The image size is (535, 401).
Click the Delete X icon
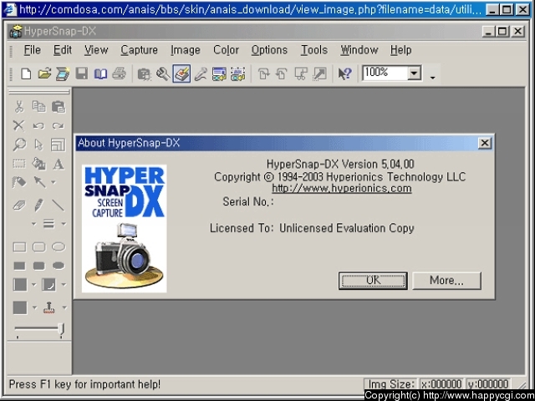[x=18, y=125]
